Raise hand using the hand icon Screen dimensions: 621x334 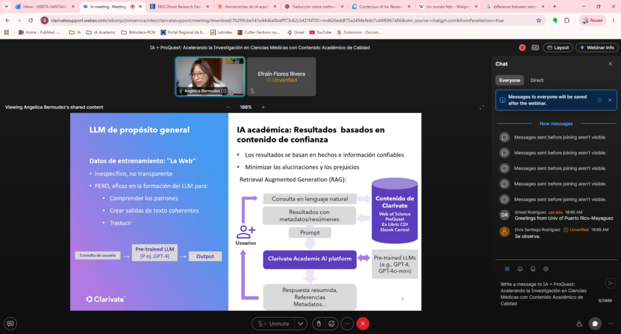(319, 324)
